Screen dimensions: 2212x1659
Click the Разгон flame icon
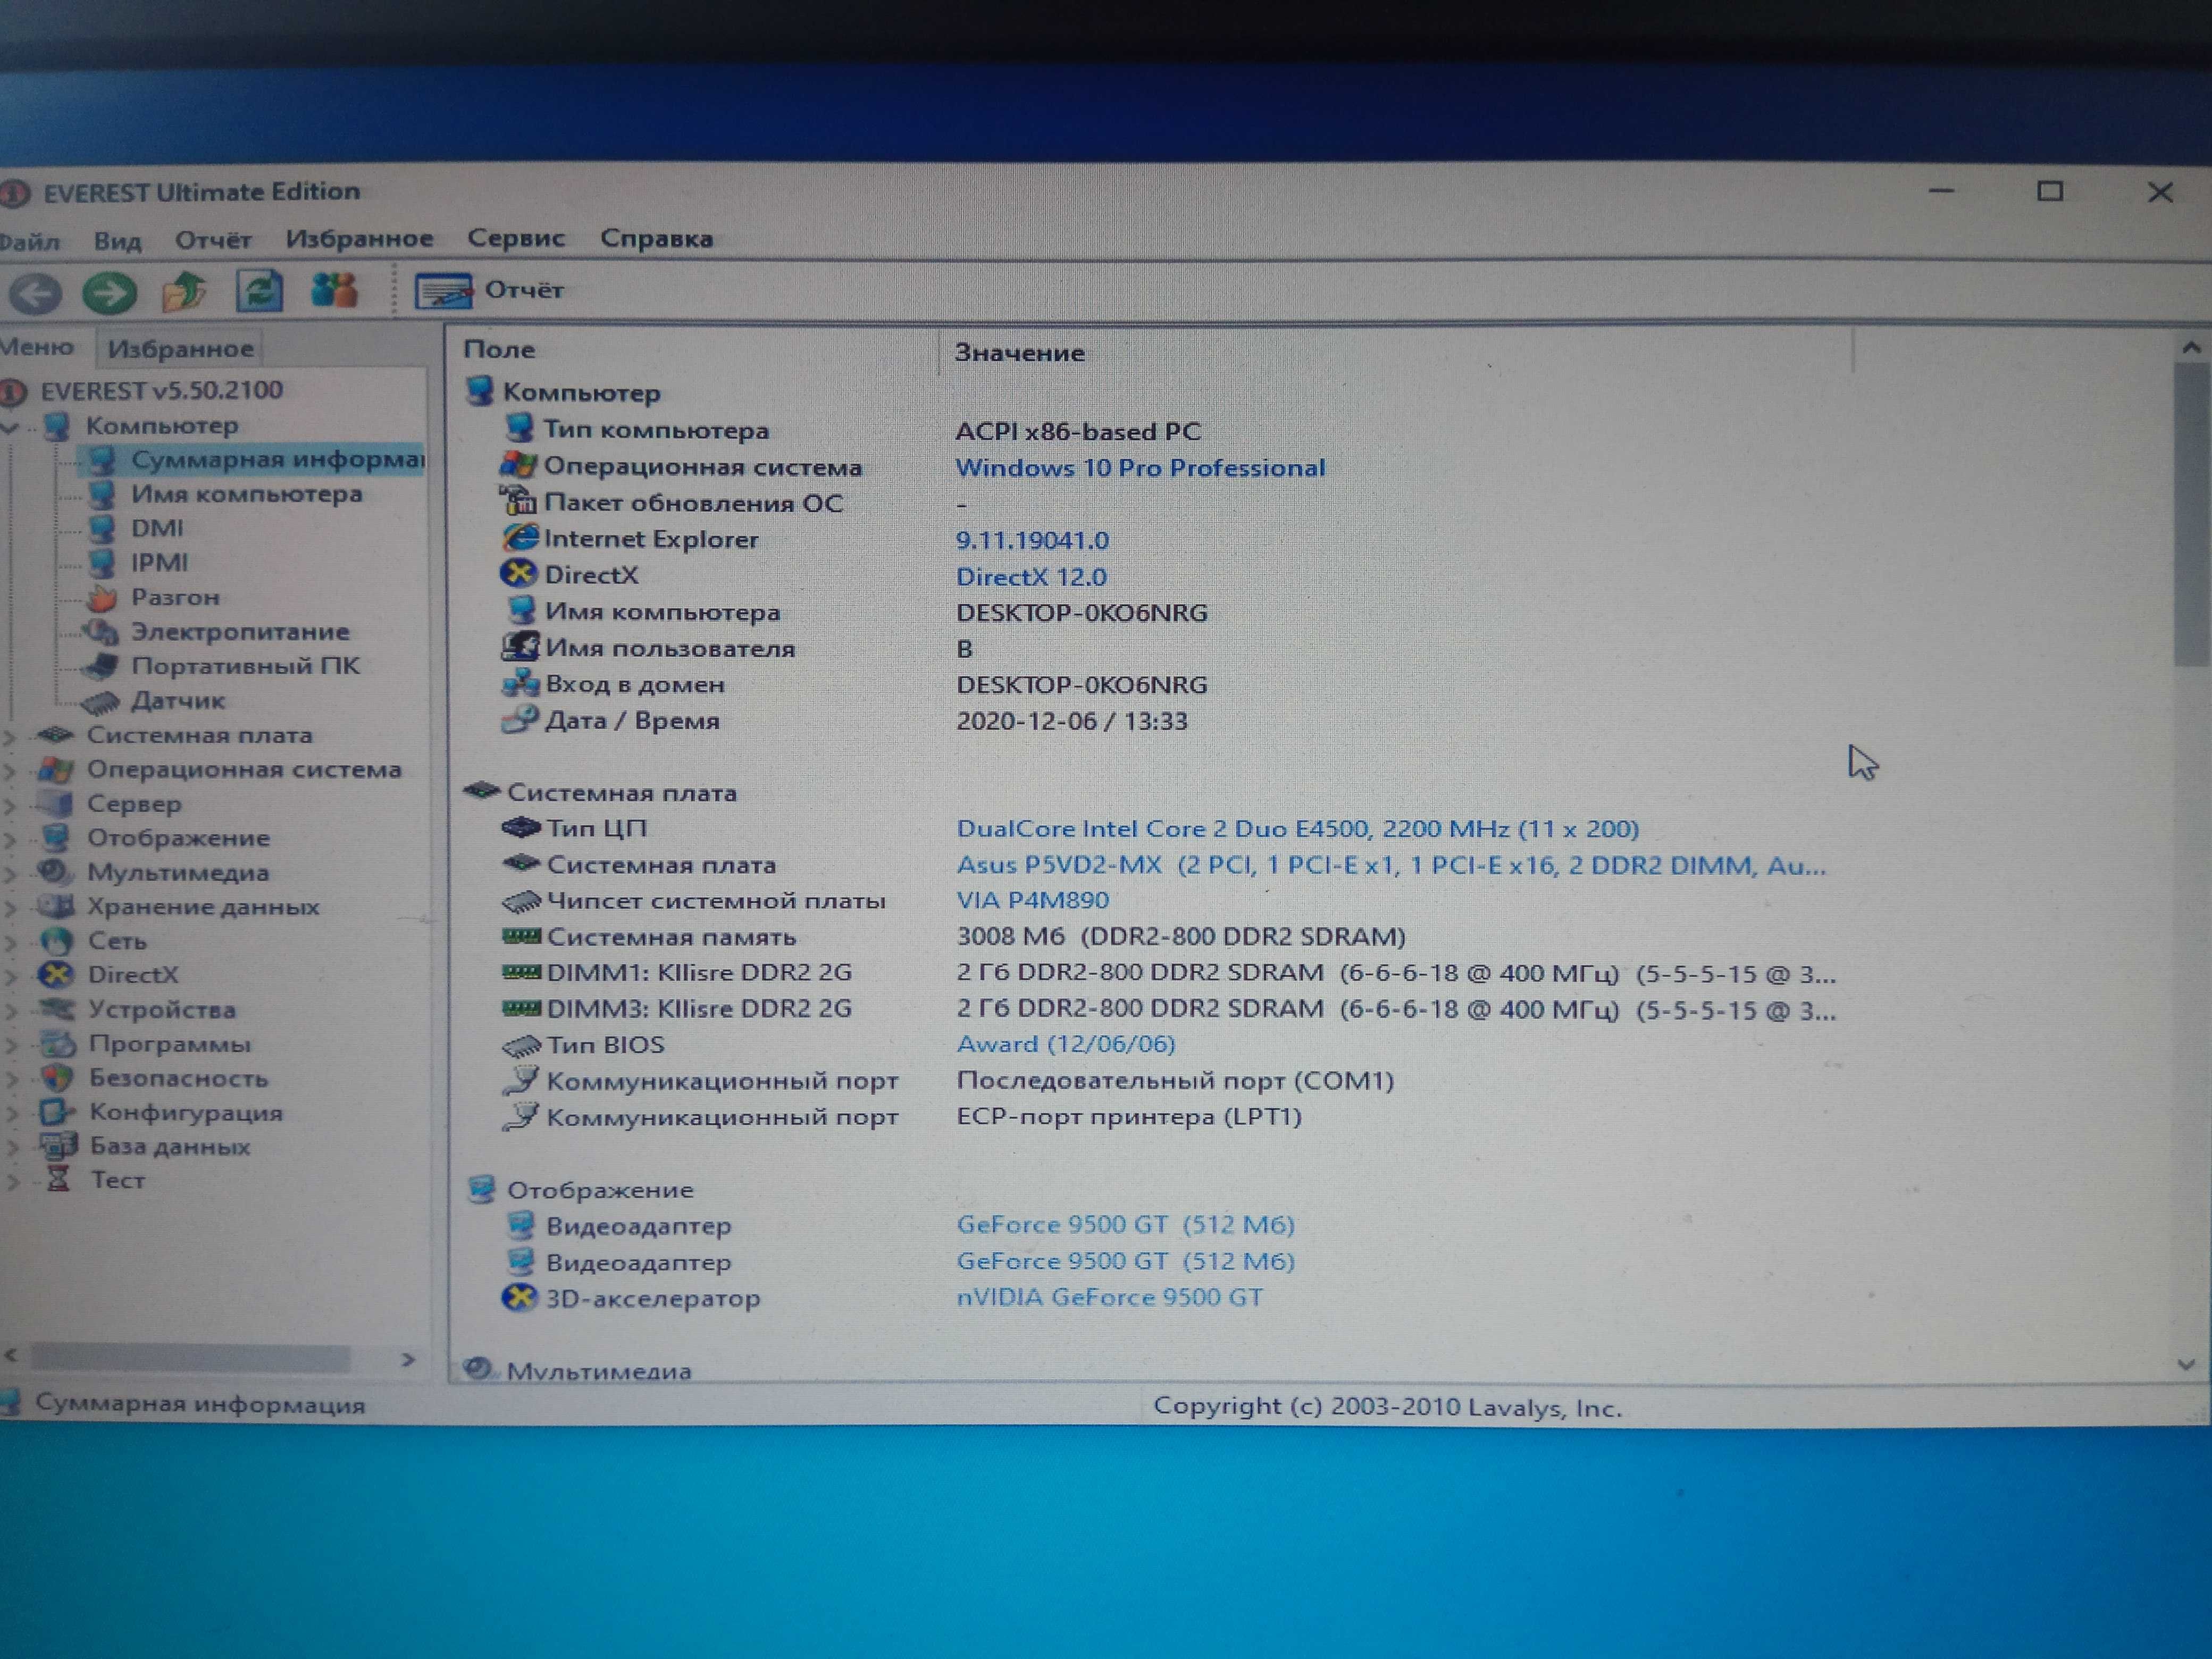pyautogui.click(x=101, y=597)
